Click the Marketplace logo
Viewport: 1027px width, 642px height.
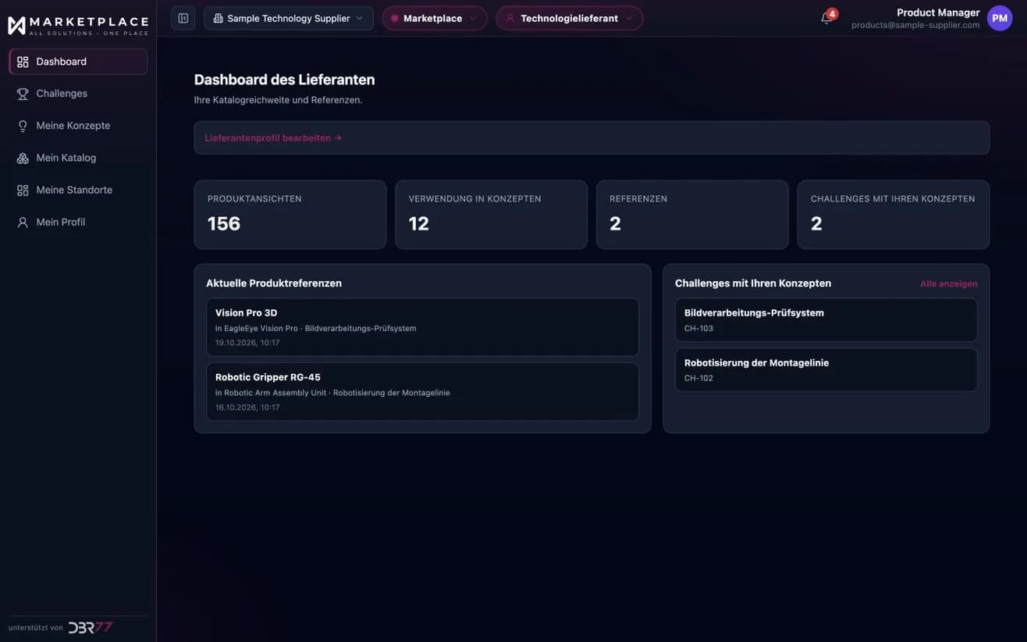pyautogui.click(x=77, y=25)
